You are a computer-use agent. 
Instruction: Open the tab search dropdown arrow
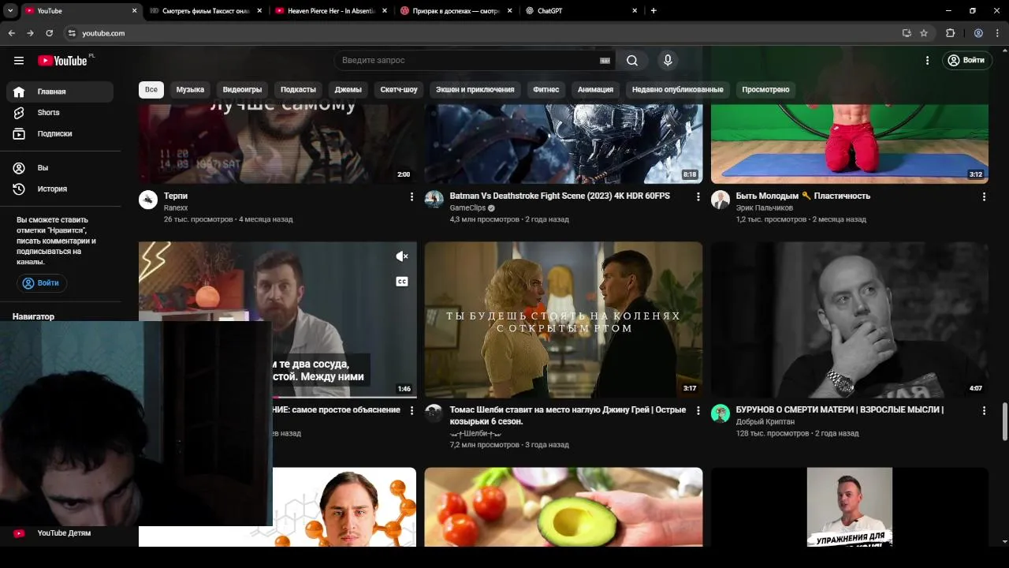10,11
